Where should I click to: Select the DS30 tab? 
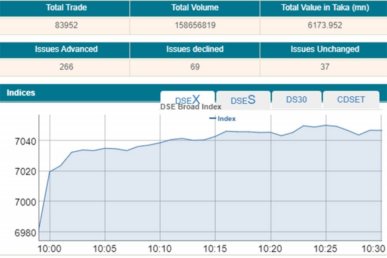(x=296, y=99)
